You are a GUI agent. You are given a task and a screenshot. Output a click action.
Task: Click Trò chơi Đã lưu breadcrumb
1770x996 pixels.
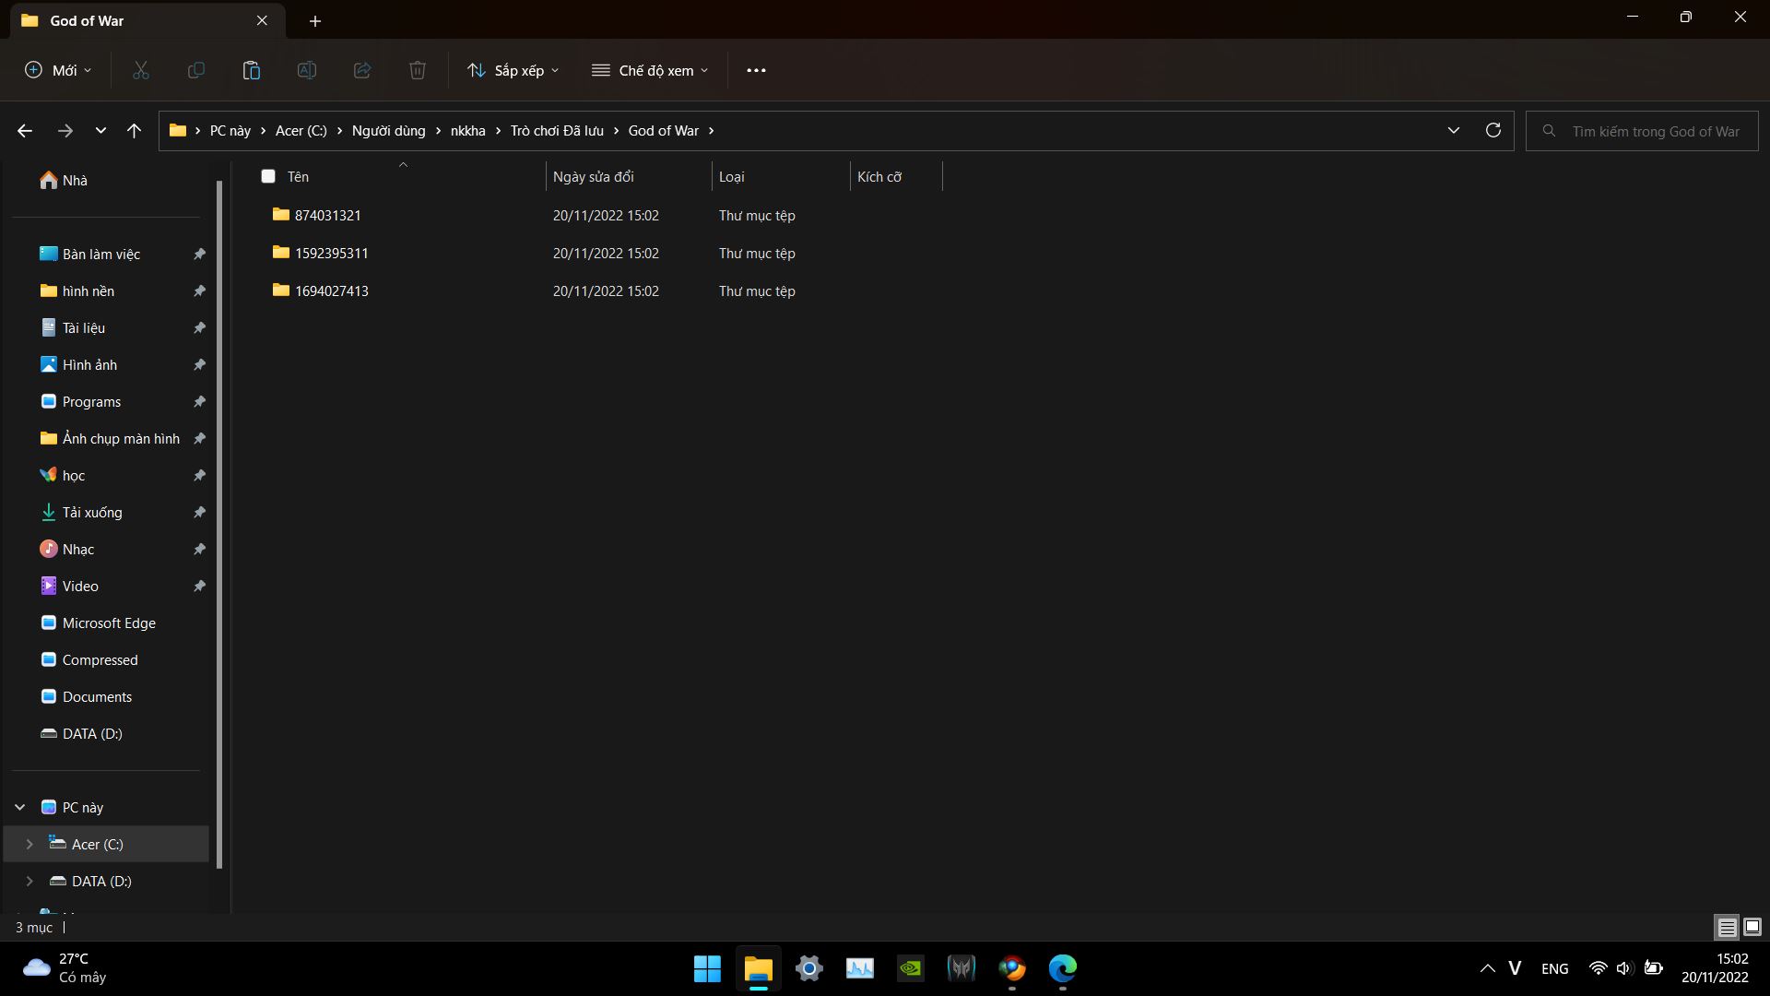(557, 131)
